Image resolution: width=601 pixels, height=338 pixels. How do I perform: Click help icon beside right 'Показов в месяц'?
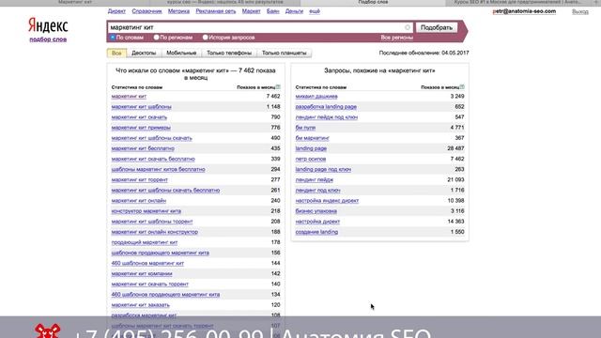(x=462, y=87)
